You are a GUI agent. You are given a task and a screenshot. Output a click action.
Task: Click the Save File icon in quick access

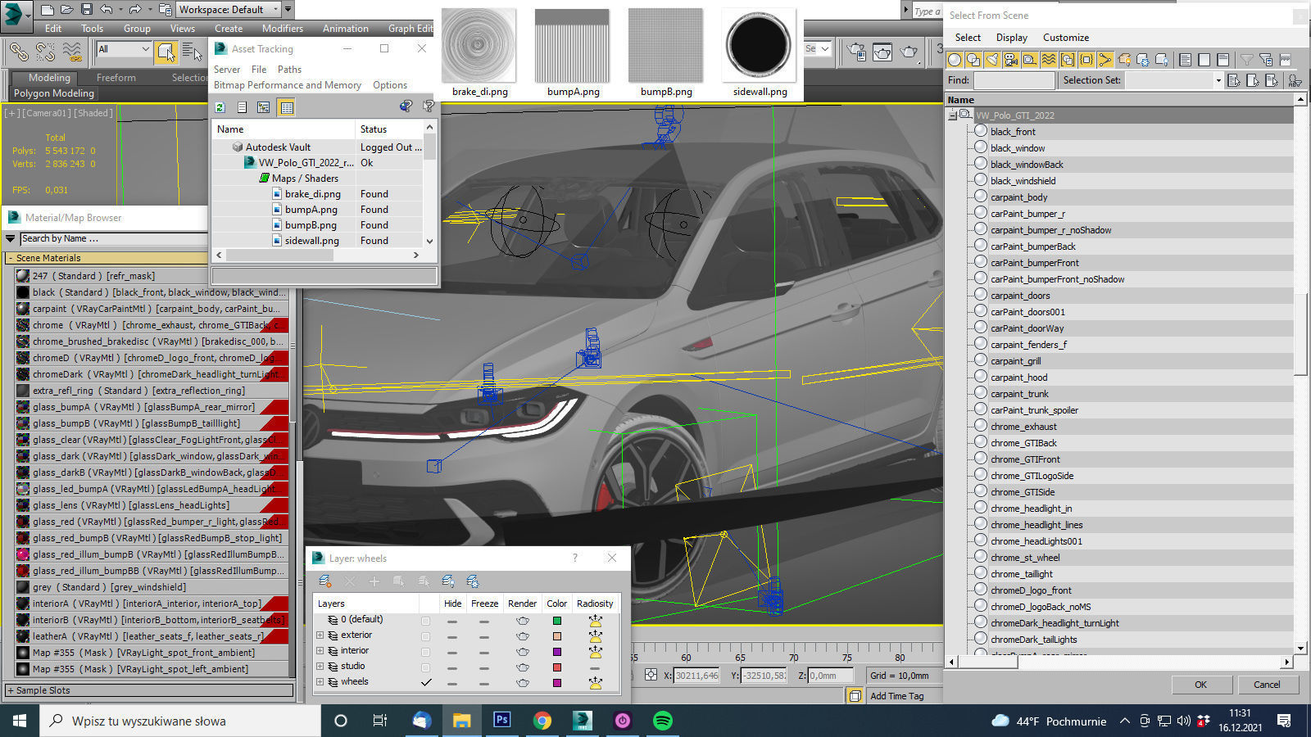point(87,10)
